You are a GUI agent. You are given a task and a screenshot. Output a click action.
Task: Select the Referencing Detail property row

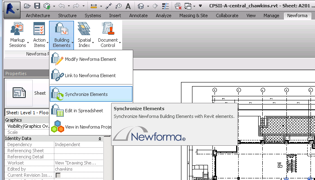click(x=54, y=157)
